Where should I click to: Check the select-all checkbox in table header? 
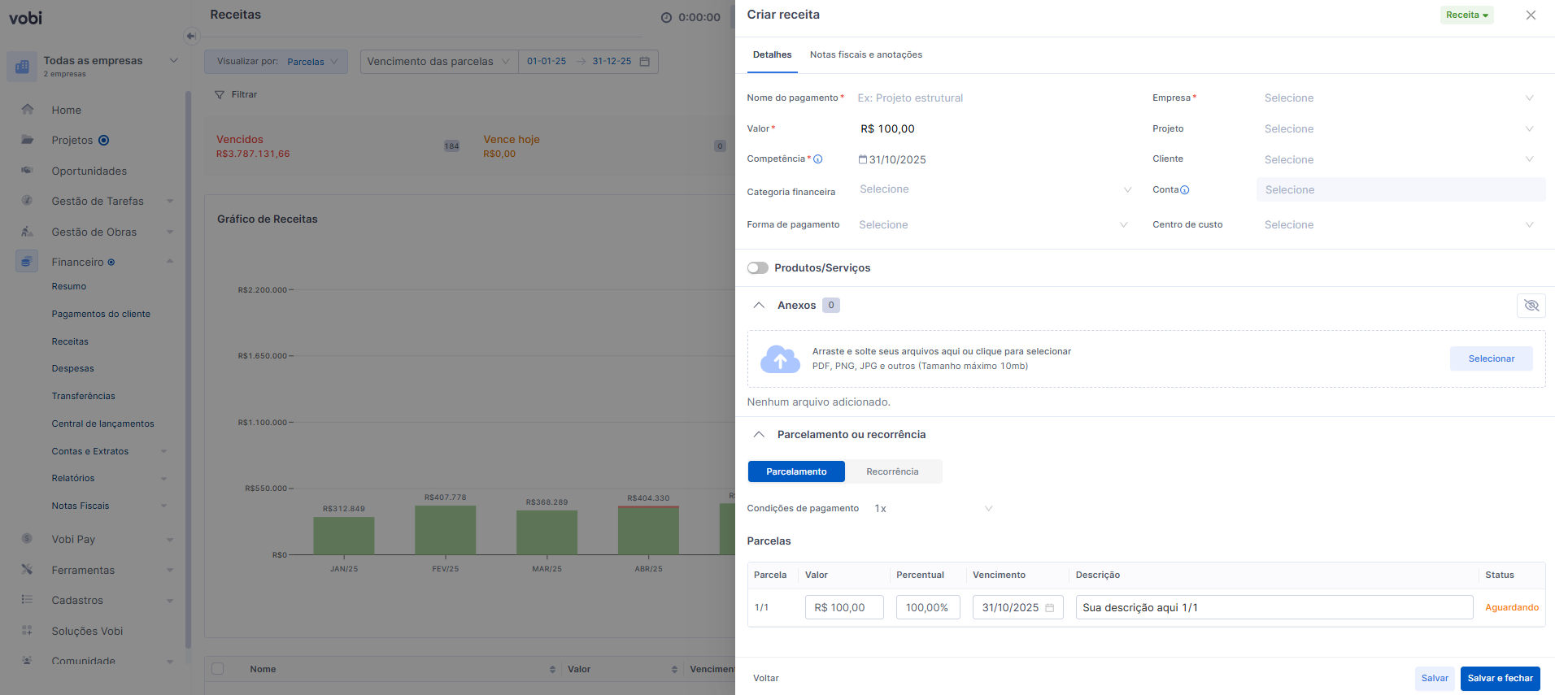[218, 669]
